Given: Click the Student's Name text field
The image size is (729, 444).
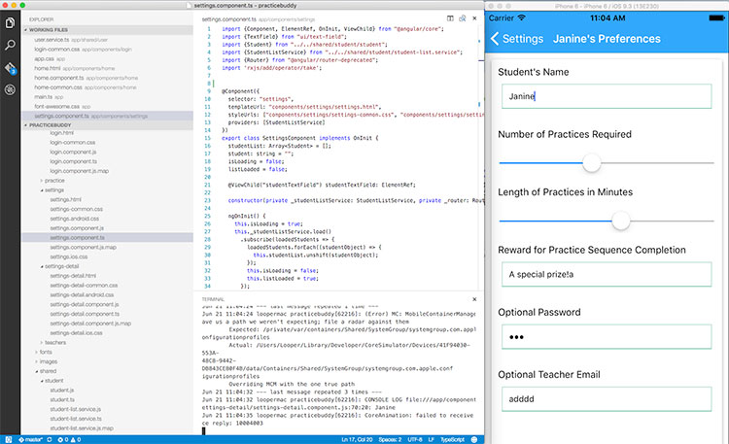Looking at the screenshot, I should (607, 96).
